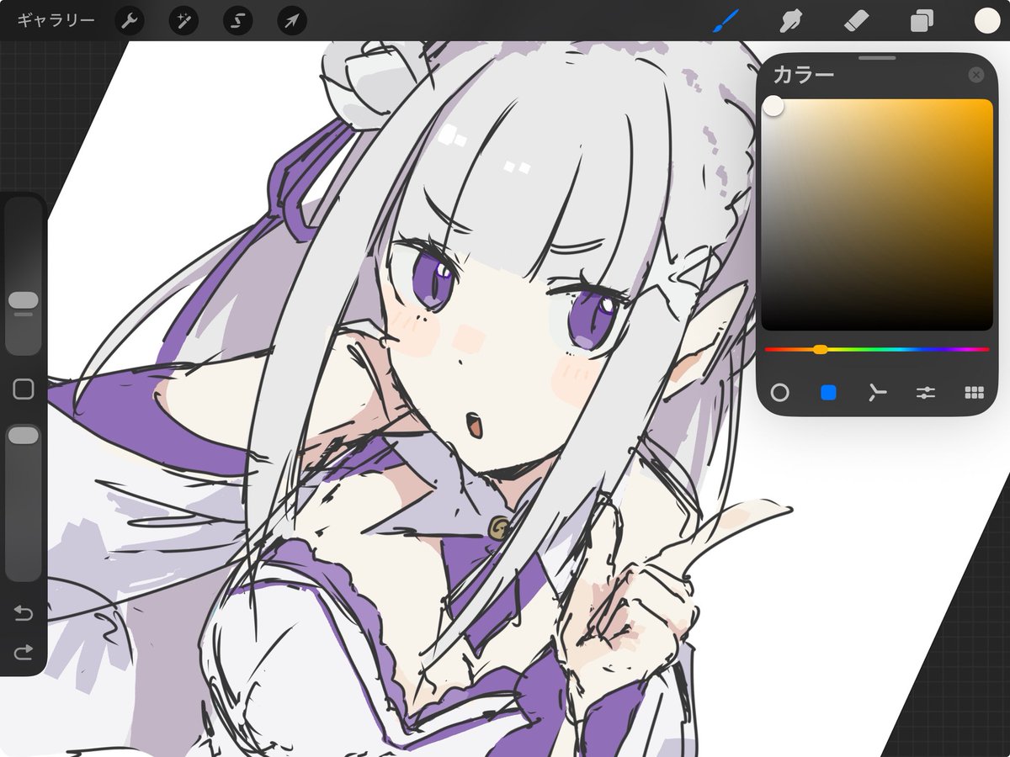Open the Actions wrench menu
1010x757 pixels.
click(x=130, y=21)
